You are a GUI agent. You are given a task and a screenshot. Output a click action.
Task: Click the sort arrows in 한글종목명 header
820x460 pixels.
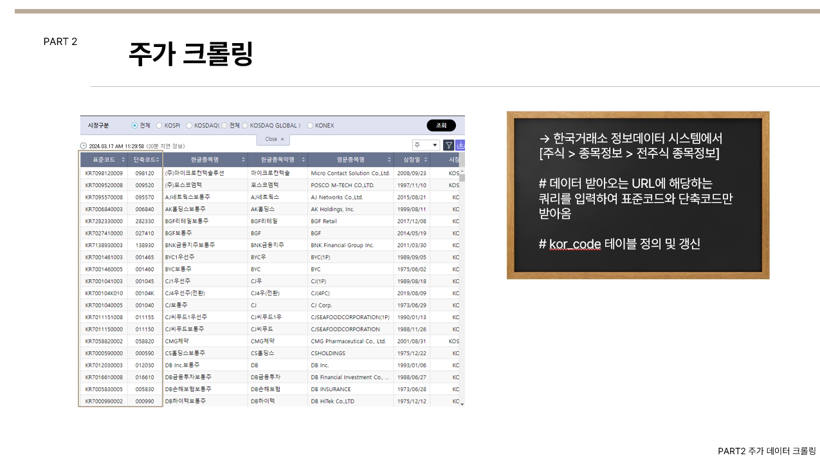[243, 160]
